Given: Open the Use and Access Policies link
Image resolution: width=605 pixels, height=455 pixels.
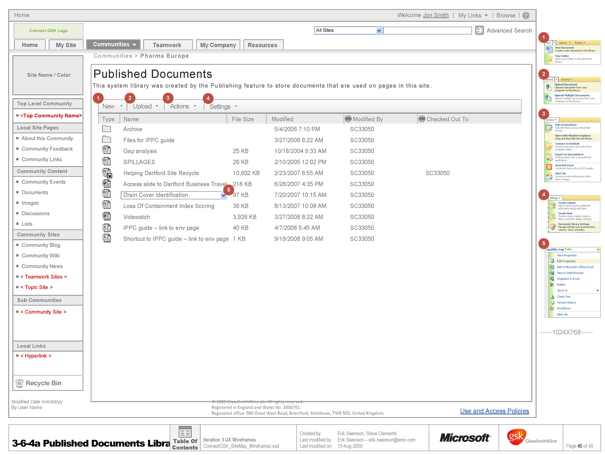Looking at the screenshot, I should 494,411.
